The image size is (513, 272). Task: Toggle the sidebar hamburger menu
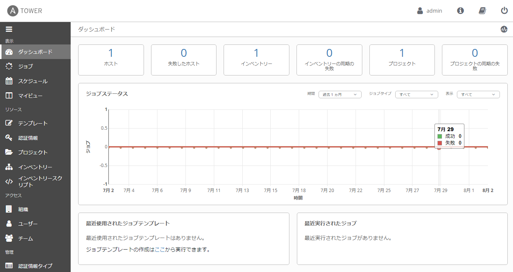click(9, 29)
